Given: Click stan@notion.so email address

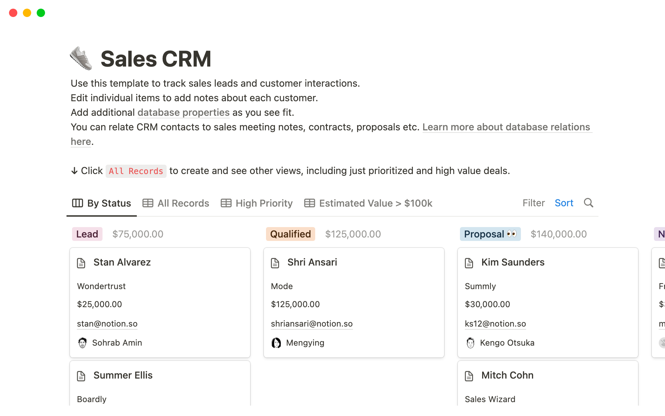Looking at the screenshot, I should coord(107,324).
